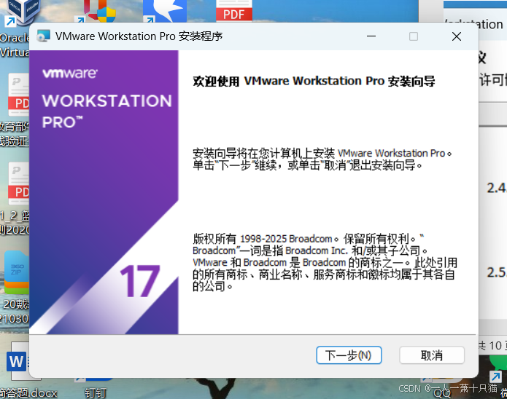
Task: Open the blue bird app shortcut at top
Action: (x=165, y=11)
